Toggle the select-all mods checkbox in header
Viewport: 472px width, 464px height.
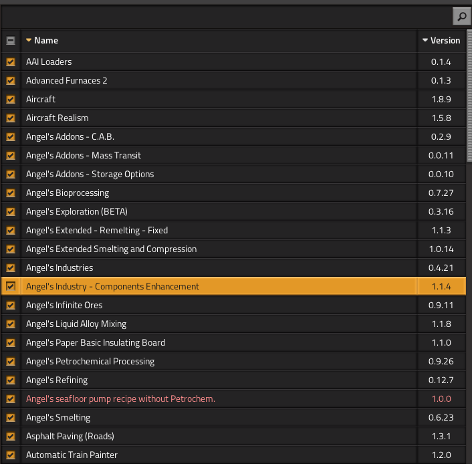[x=11, y=40]
